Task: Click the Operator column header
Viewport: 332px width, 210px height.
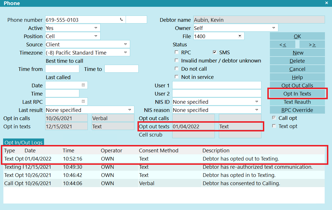Action: pos(111,150)
